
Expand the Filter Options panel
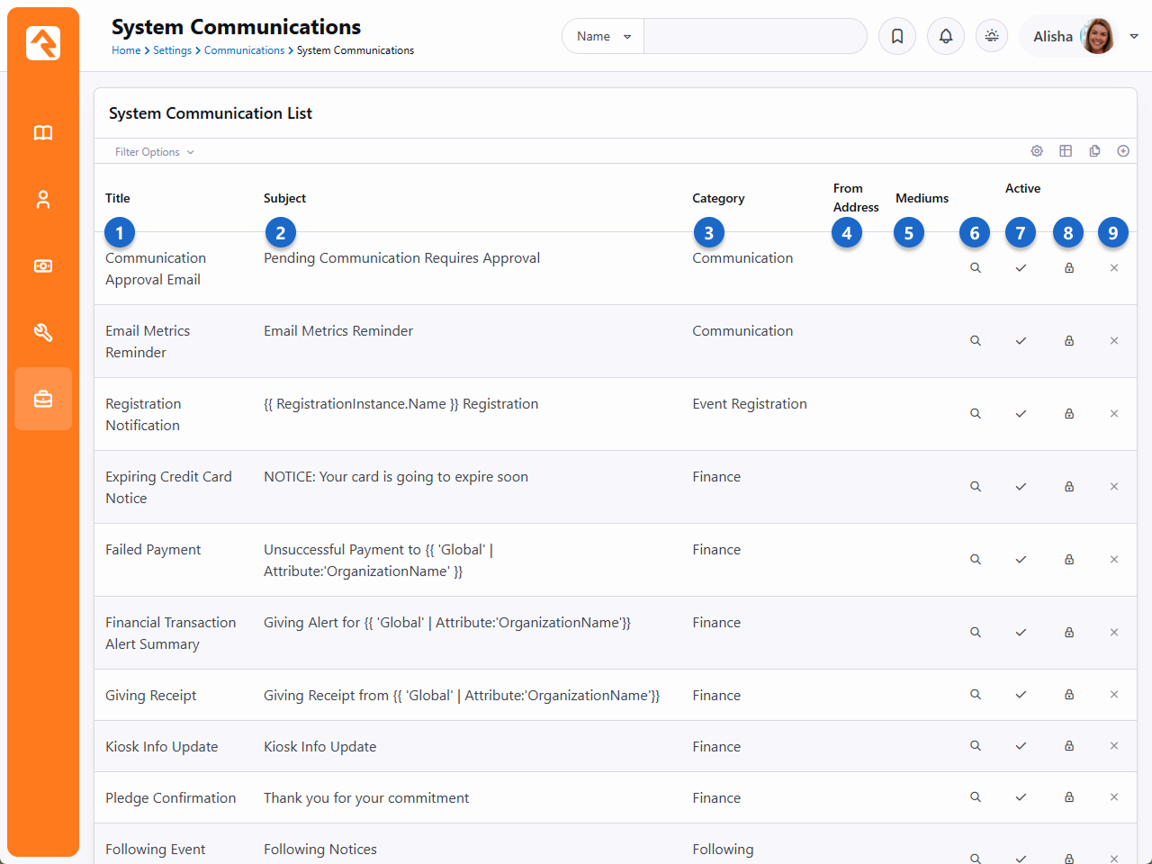point(154,152)
